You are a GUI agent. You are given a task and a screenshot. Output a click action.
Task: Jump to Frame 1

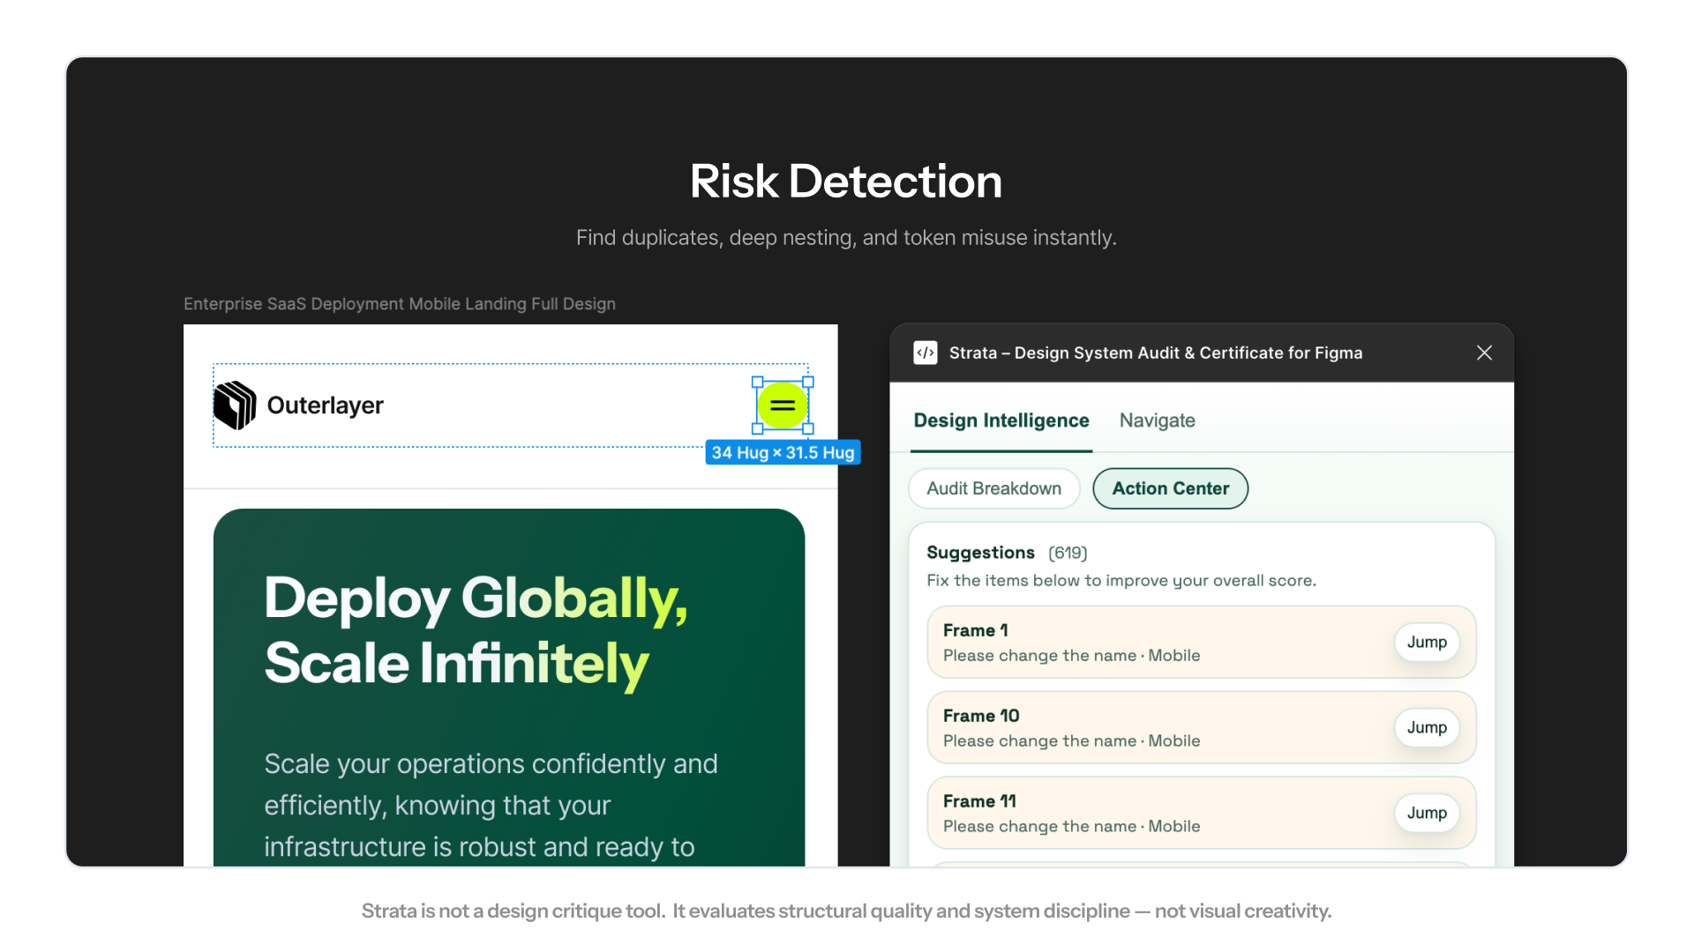(x=1426, y=642)
